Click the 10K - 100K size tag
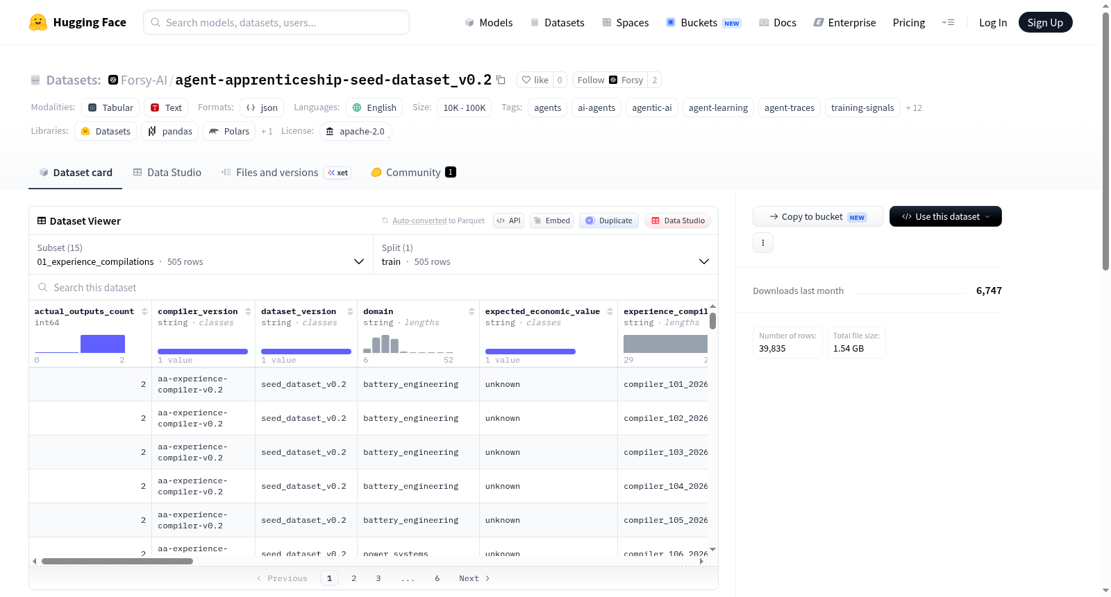 pyautogui.click(x=465, y=107)
